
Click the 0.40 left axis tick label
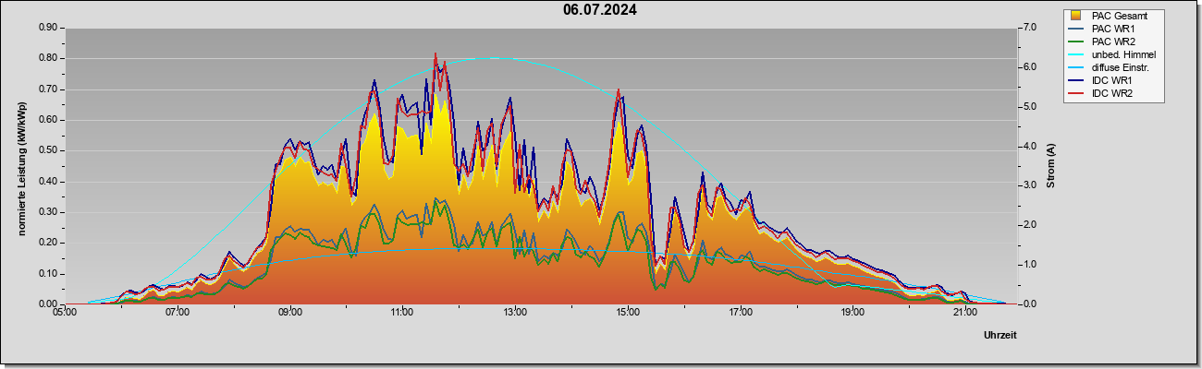point(48,181)
